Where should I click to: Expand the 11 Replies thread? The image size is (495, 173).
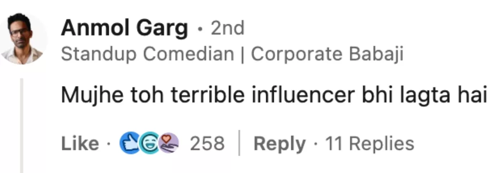(370, 144)
